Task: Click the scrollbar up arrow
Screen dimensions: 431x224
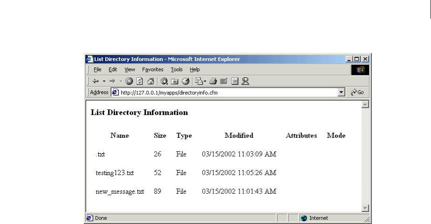Action: 365,104
